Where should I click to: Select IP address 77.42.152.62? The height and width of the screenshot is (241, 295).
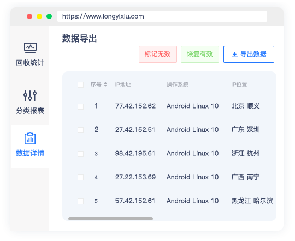135,106
